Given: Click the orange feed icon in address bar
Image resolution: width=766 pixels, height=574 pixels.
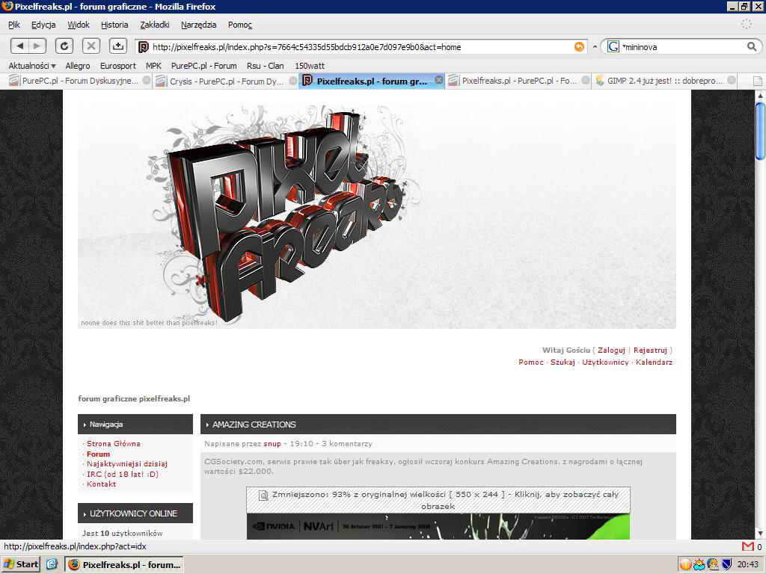Looking at the screenshot, I should [579, 47].
